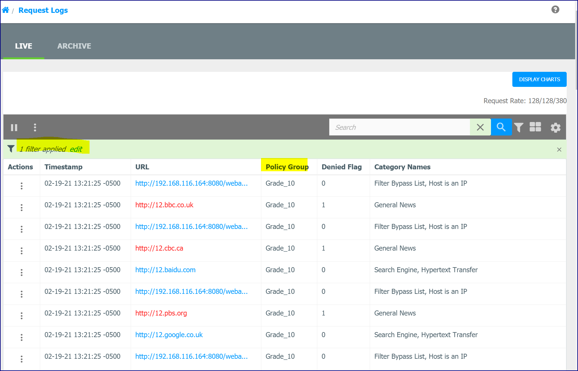Pause the live request log

point(14,127)
